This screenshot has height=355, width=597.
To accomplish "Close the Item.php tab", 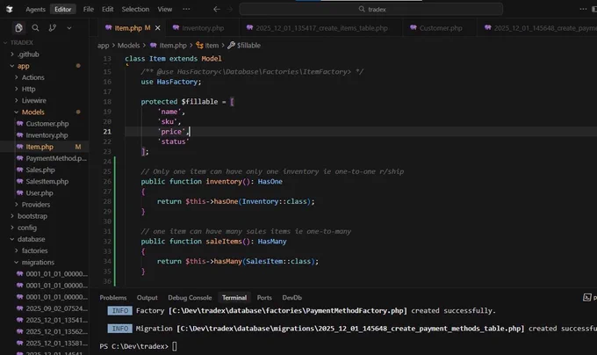I will [158, 28].
